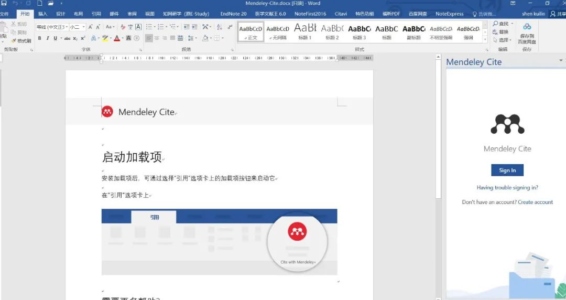
Task: Open the Select (选择) dropdown
Action: pyautogui.click(x=503, y=40)
